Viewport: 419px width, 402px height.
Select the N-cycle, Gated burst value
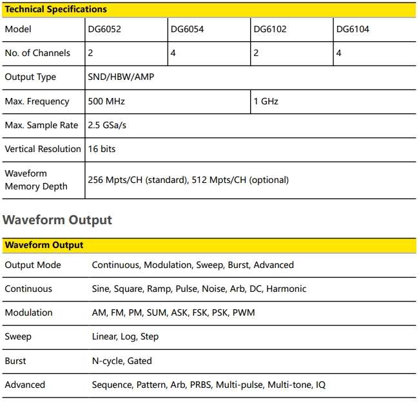click(122, 361)
